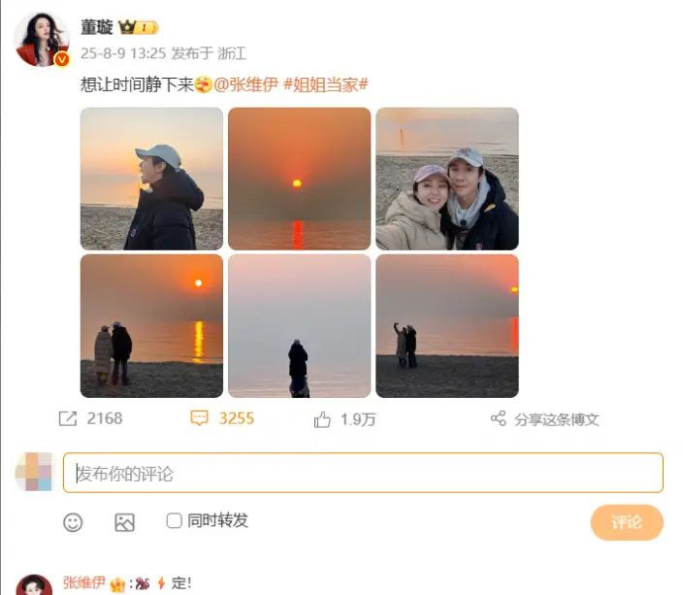The height and width of the screenshot is (595, 683).
Task: Attach a picture using the image icon
Action: tap(124, 522)
